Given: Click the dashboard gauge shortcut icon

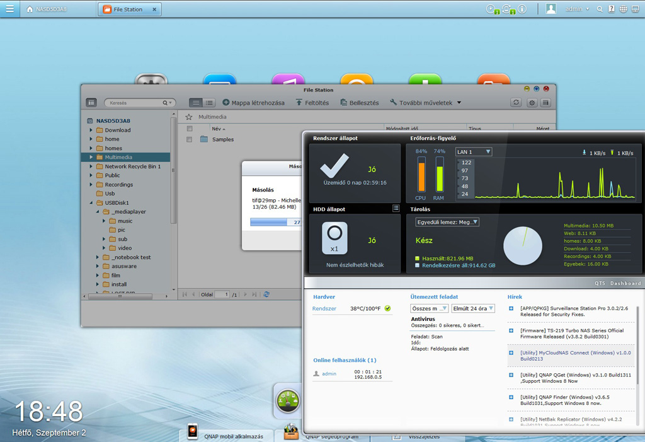Looking at the screenshot, I should [287, 400].
